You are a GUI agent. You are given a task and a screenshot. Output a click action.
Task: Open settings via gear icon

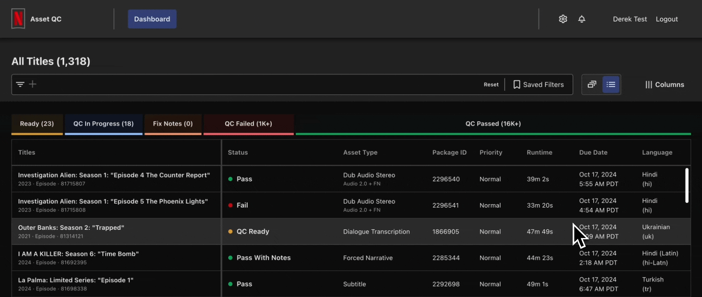click(x=563, y=19)
